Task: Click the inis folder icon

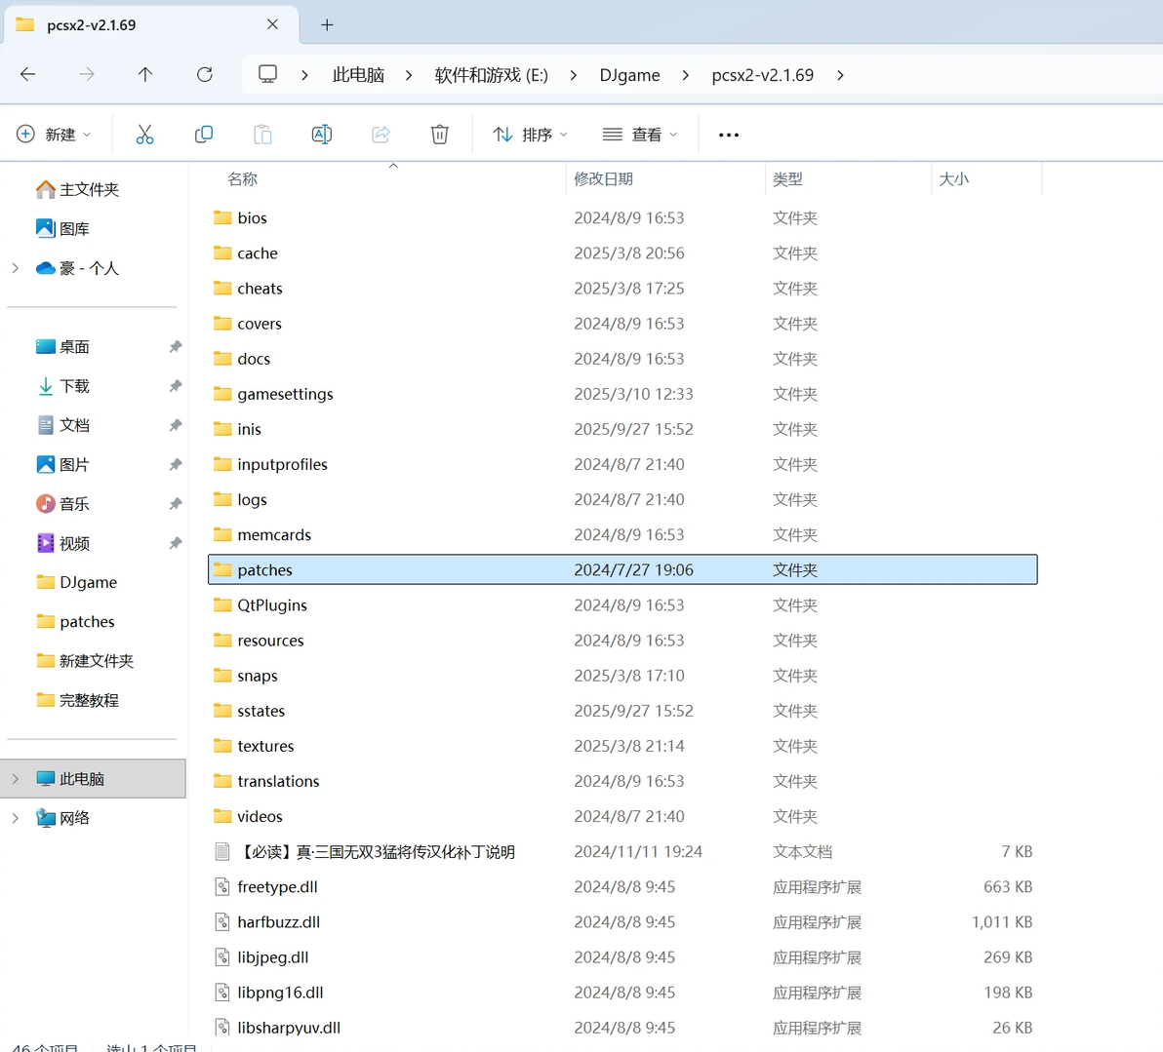Action: click(x=222, y=429)
